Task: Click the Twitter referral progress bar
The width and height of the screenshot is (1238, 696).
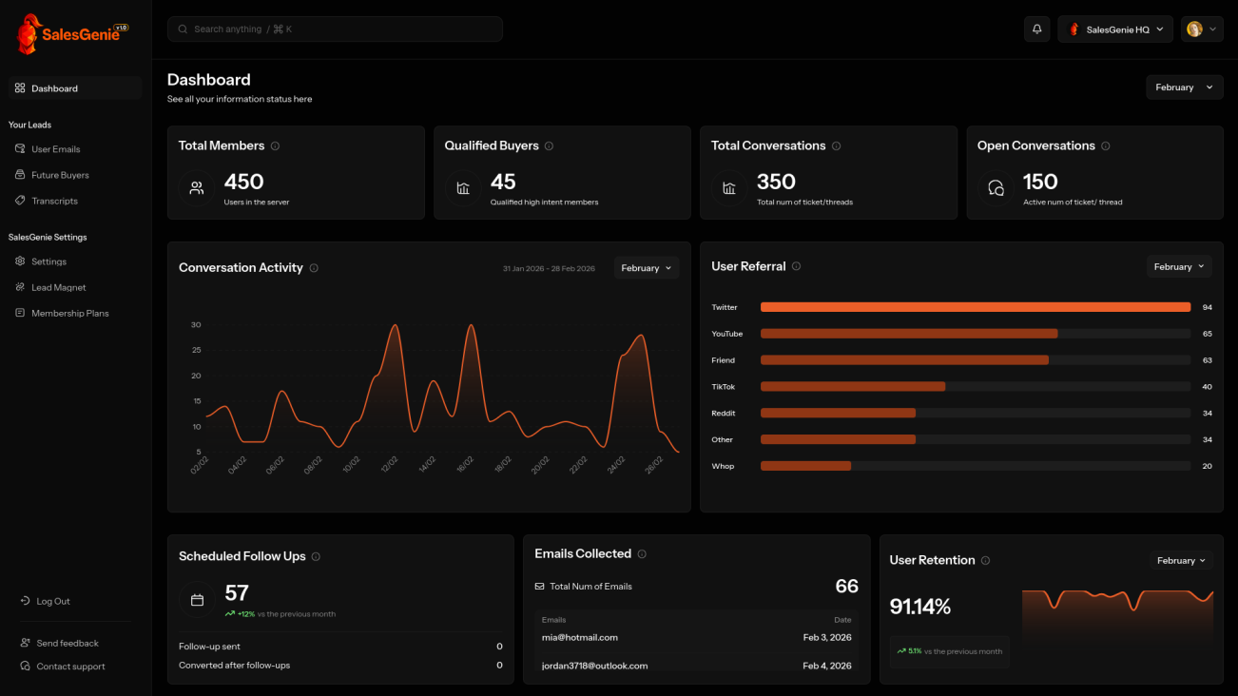Action: point(974,306)
